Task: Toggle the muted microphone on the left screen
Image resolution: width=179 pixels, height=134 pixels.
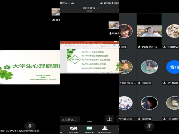Action: click(x=30, y=126)
